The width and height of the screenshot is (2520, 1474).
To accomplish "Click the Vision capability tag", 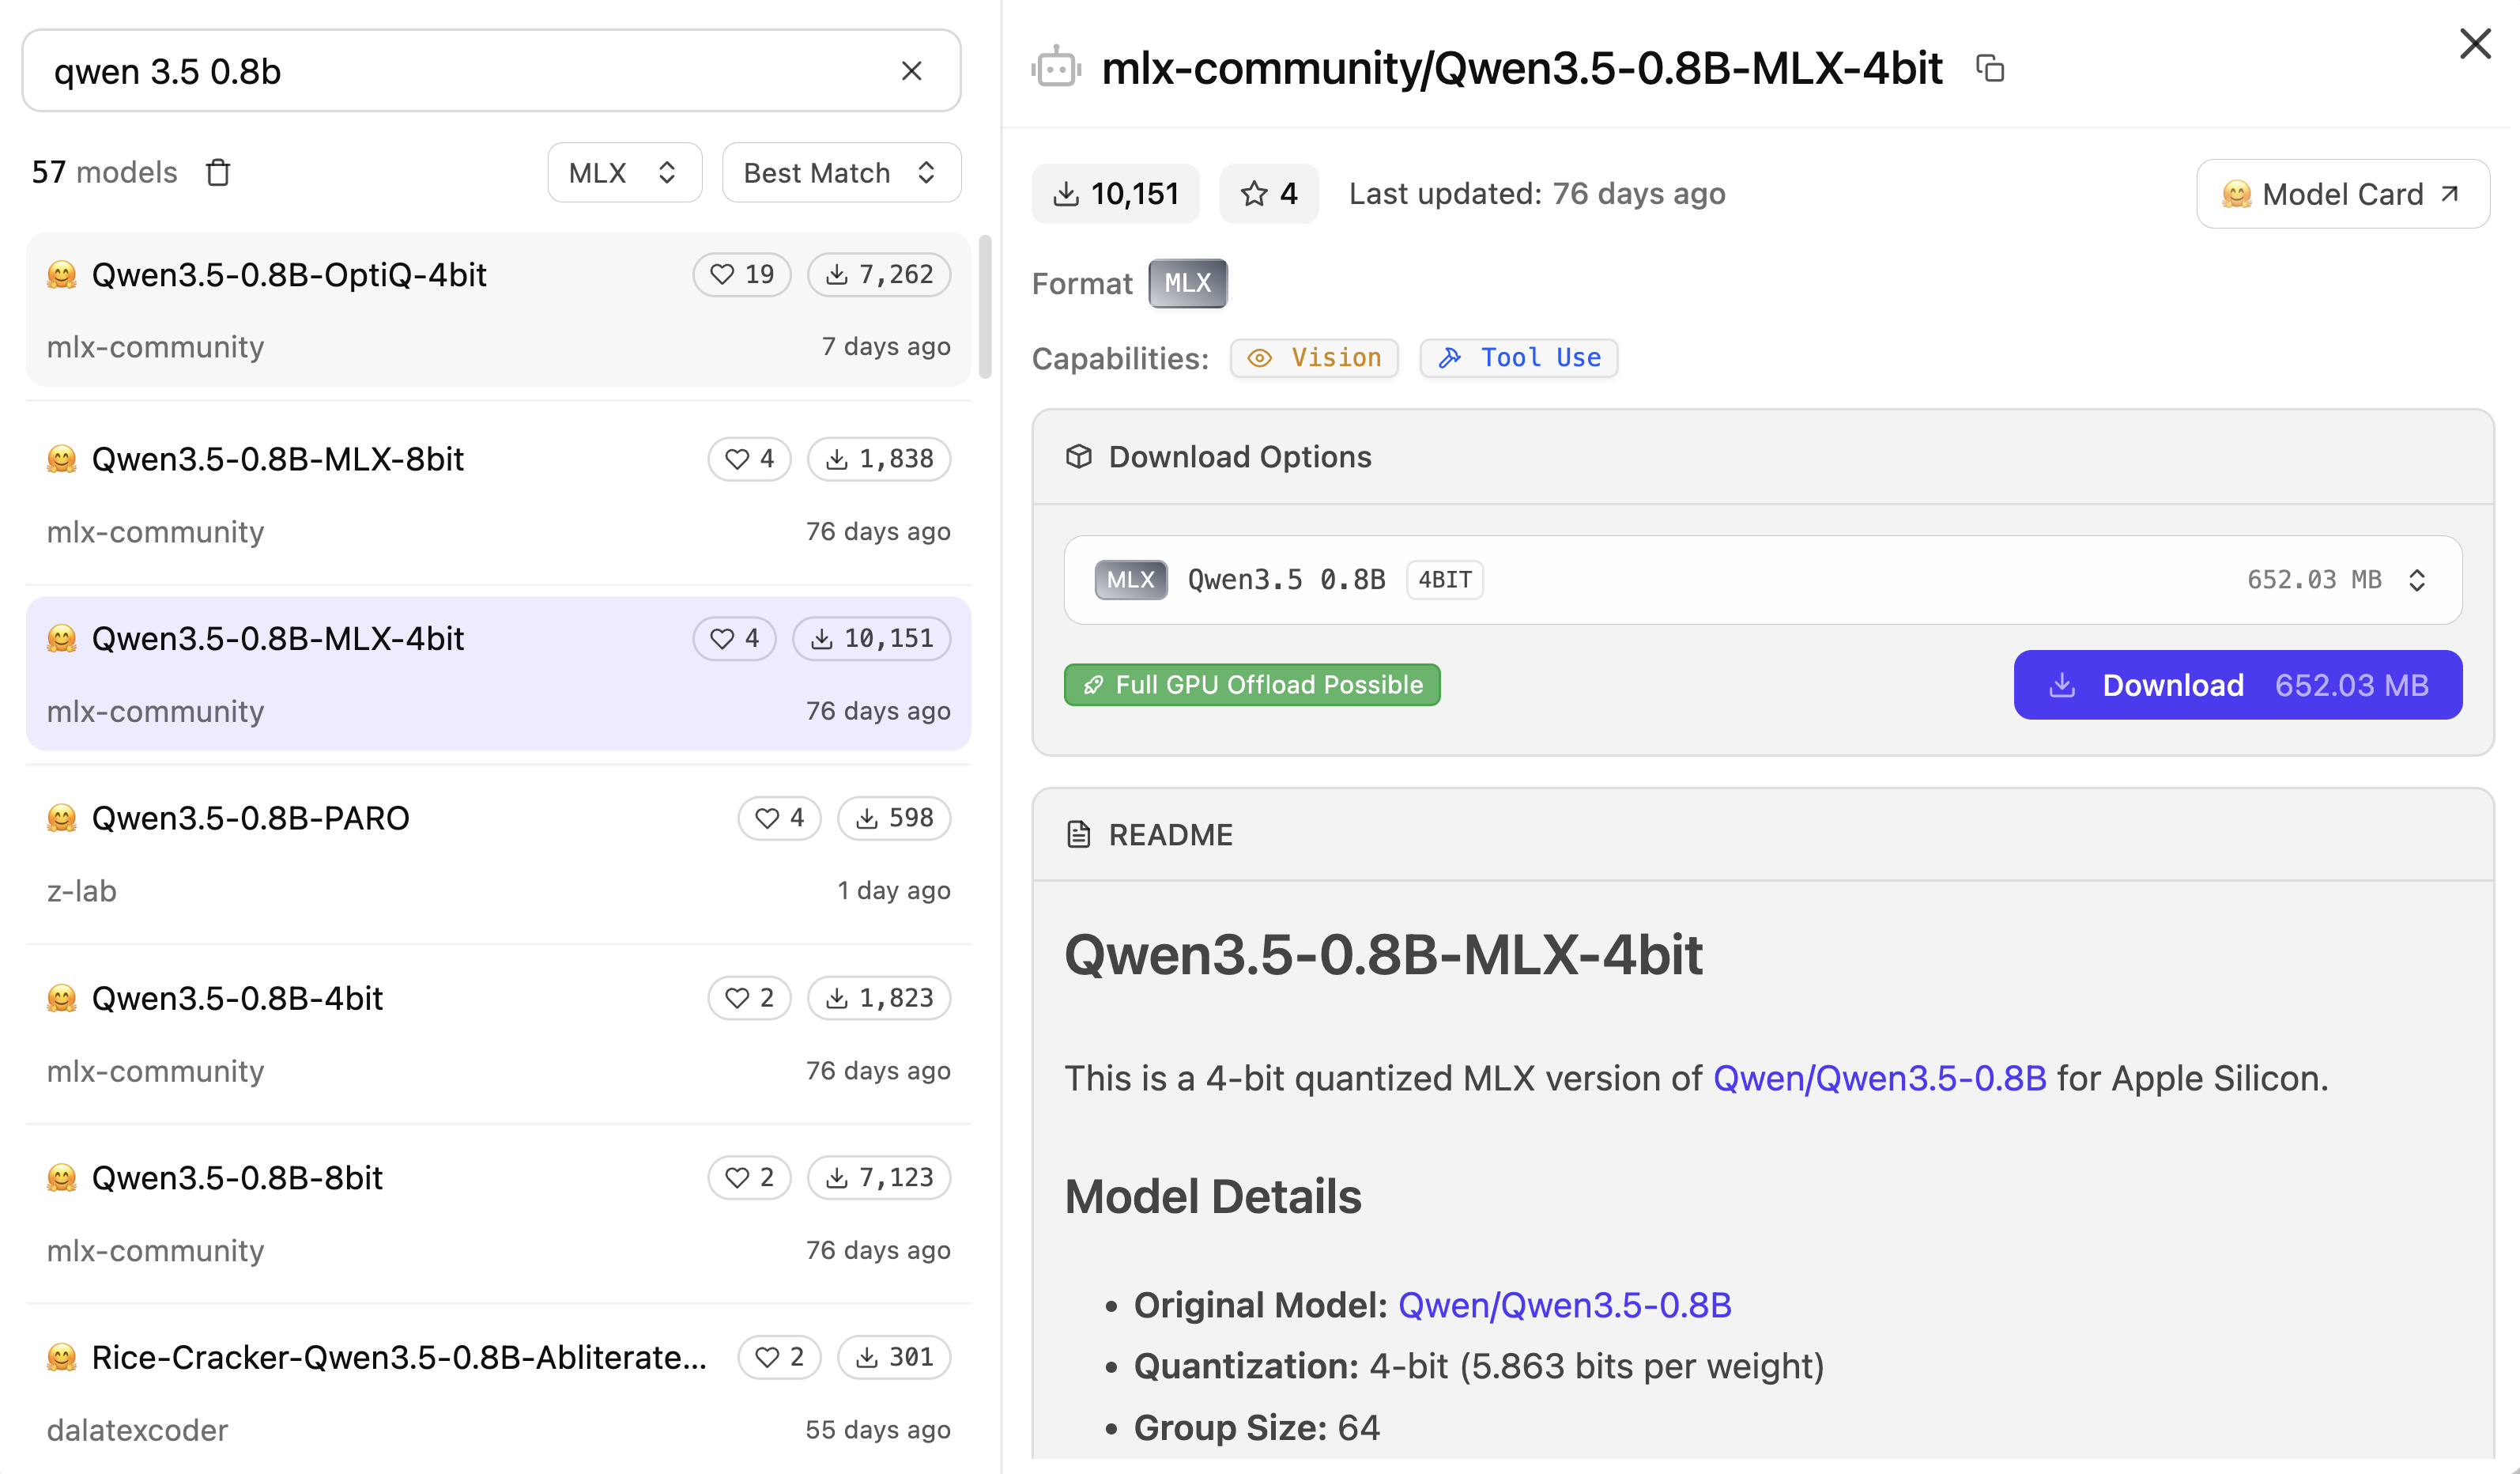I will 1314,358.
